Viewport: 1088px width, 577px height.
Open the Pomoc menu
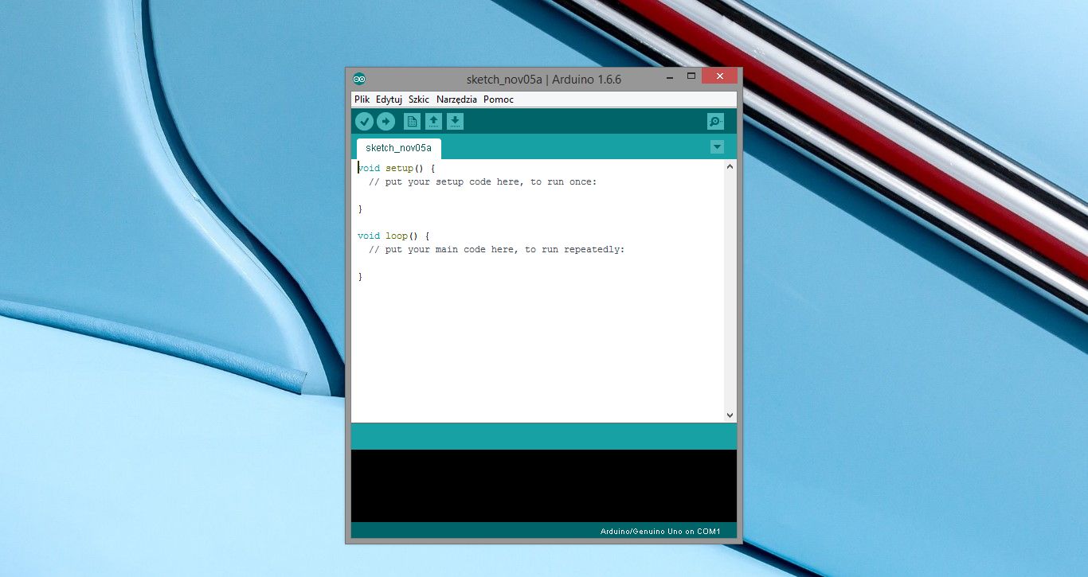pyautogui.click(x=498, y=99)
